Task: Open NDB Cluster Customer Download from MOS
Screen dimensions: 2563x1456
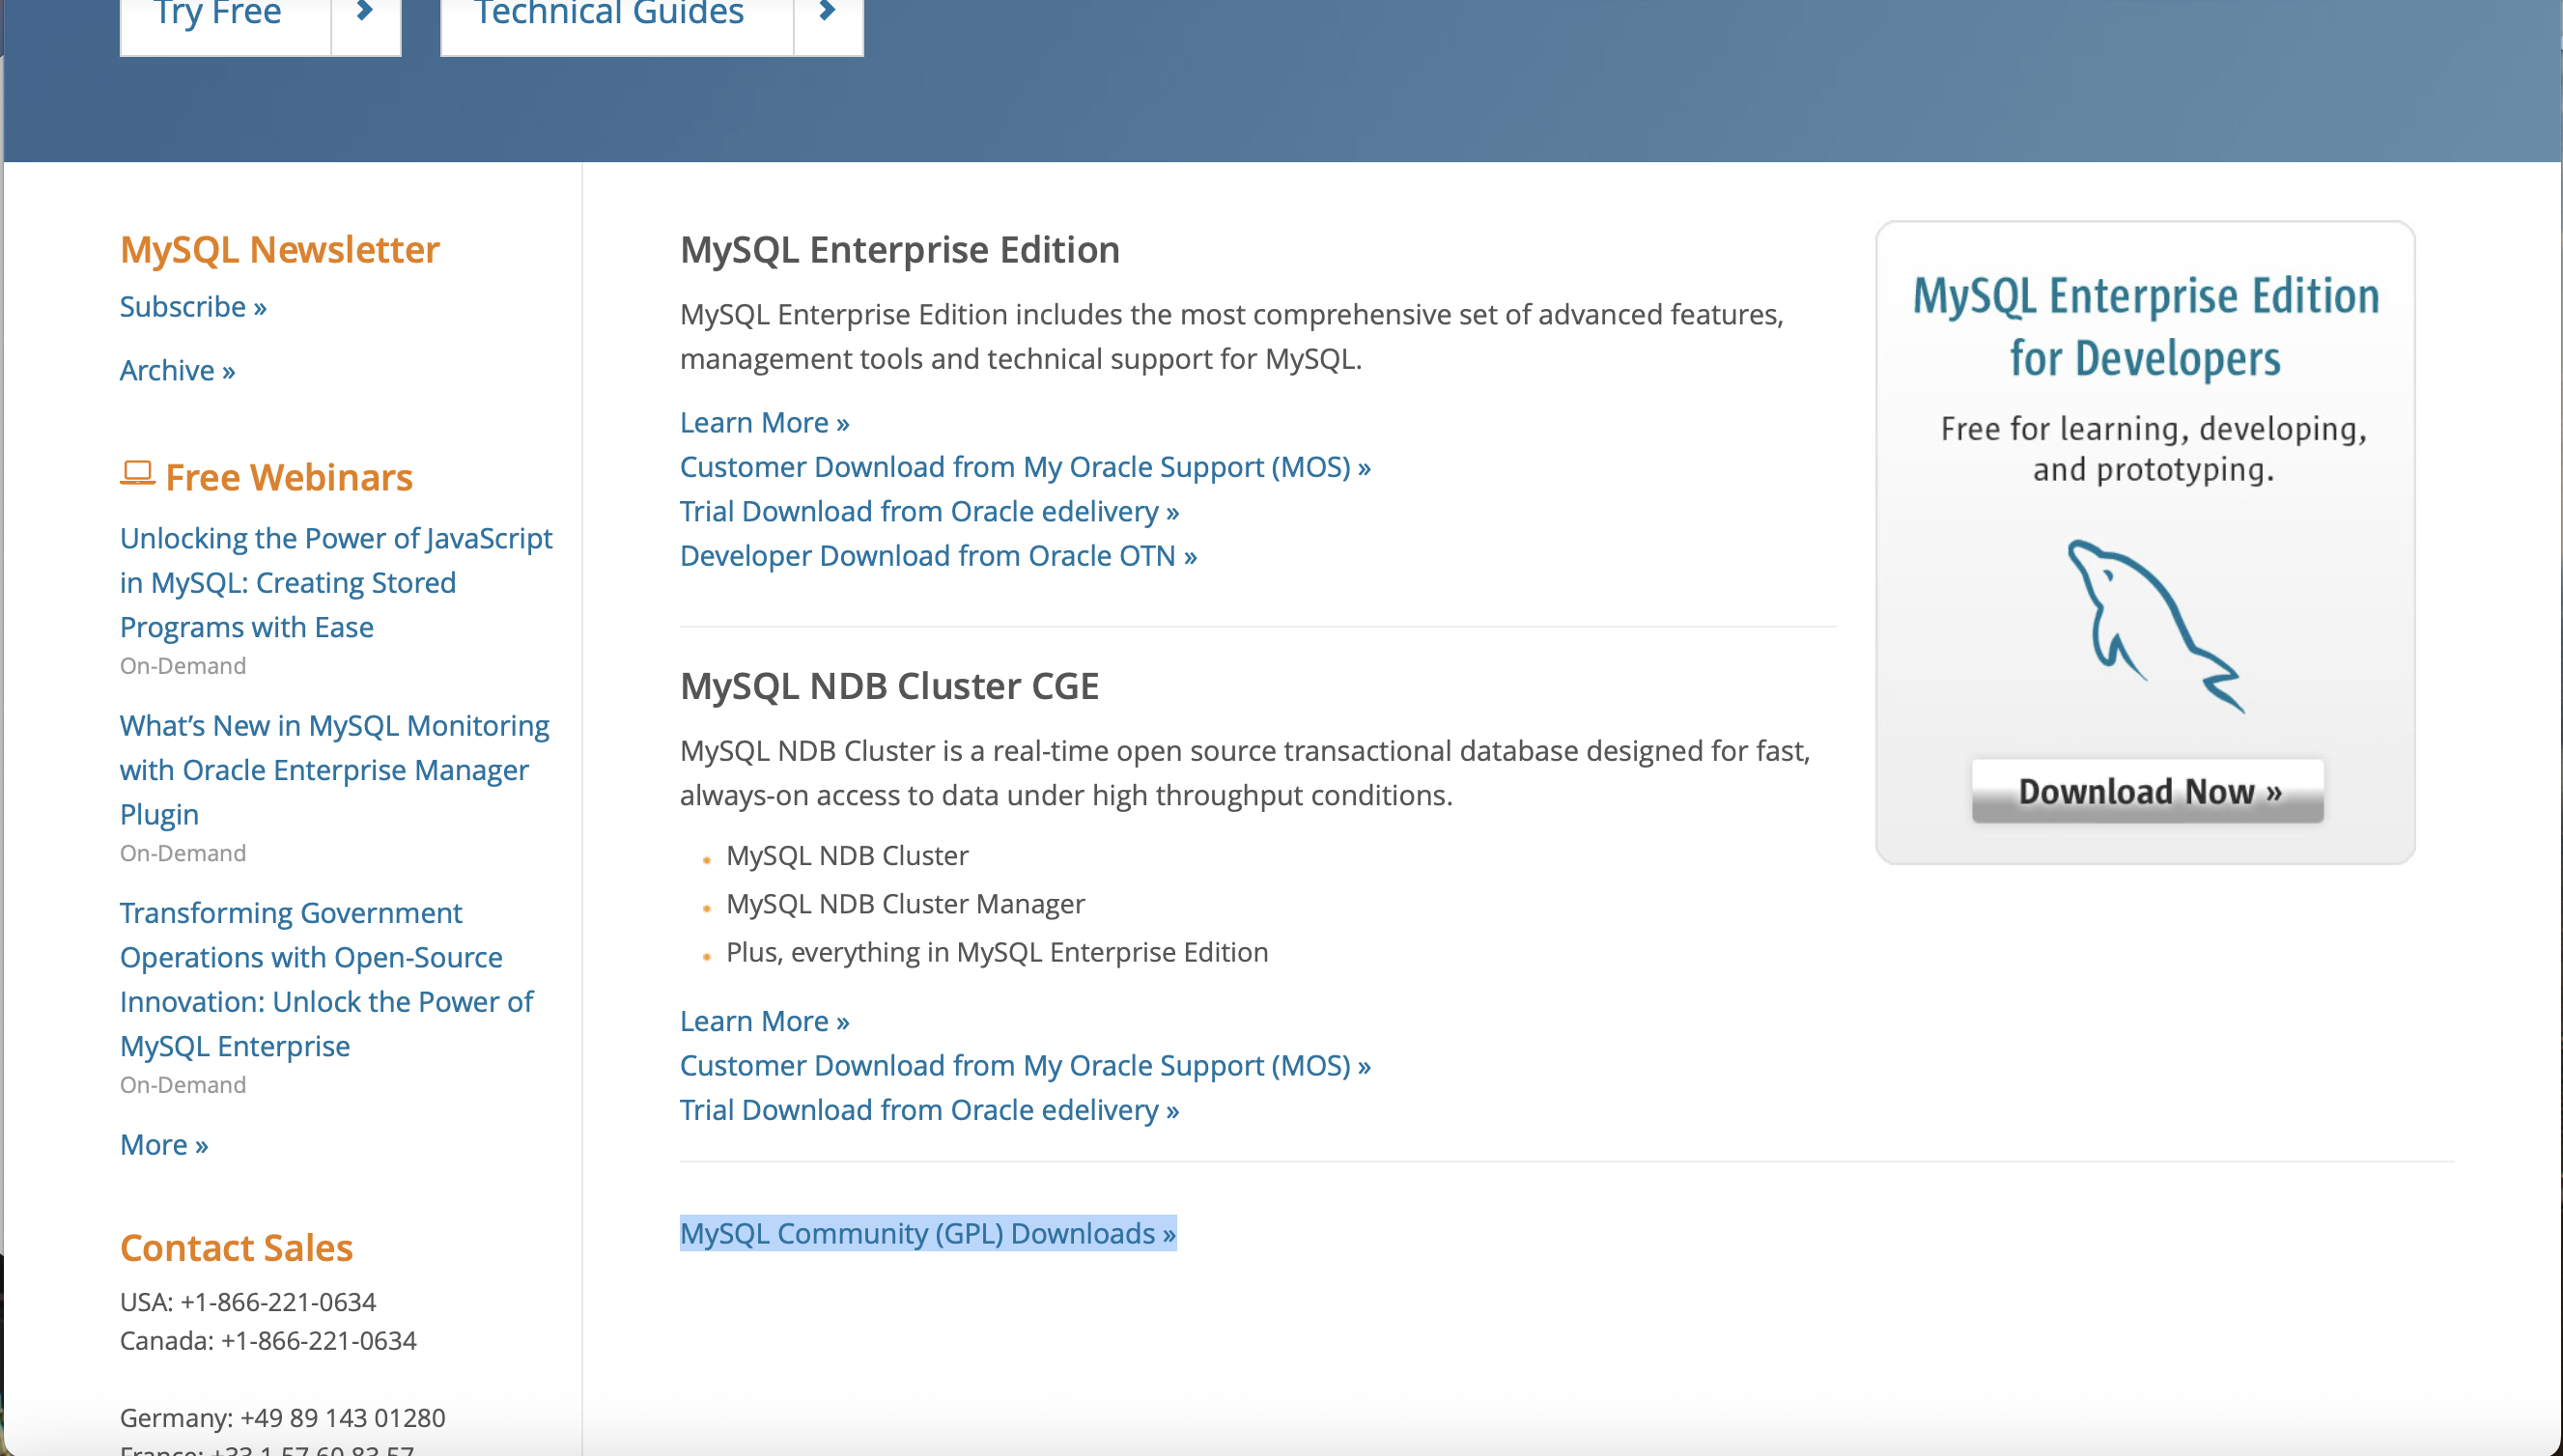Action: [1024, 1065]
